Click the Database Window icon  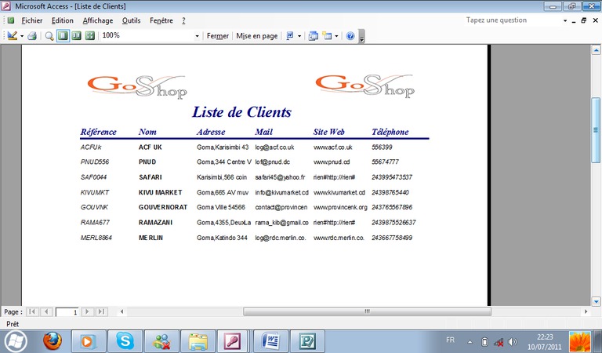pos(314,36)
